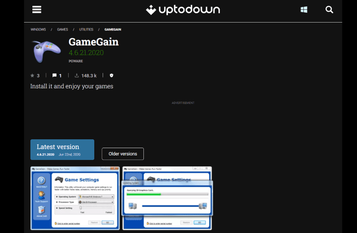The image size is (357, 233).
Task: Open the second screenshot showing the progress bar
Action: coord(167,198)
